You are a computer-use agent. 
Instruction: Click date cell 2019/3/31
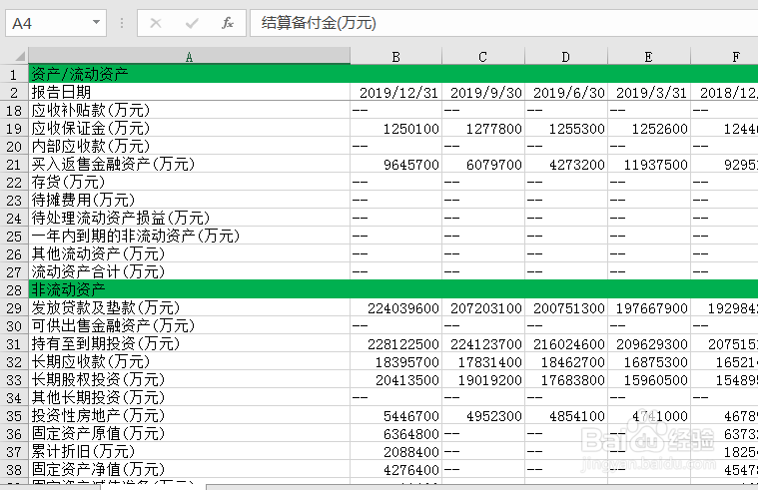coord(649,92)
